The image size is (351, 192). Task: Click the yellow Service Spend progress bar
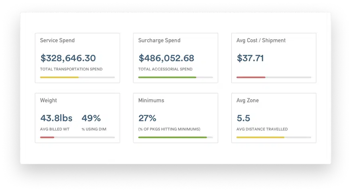[59, 77]
